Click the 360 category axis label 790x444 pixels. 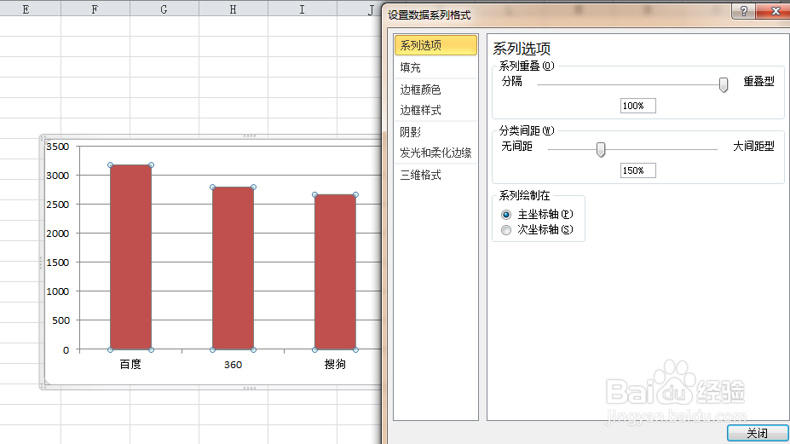coord(233,365)
